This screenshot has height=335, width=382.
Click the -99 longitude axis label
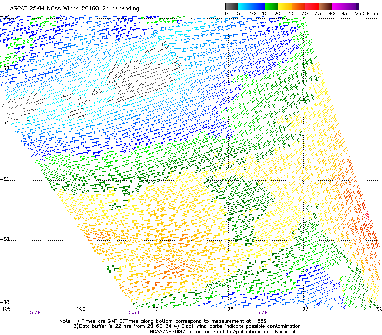pos(154,309)
